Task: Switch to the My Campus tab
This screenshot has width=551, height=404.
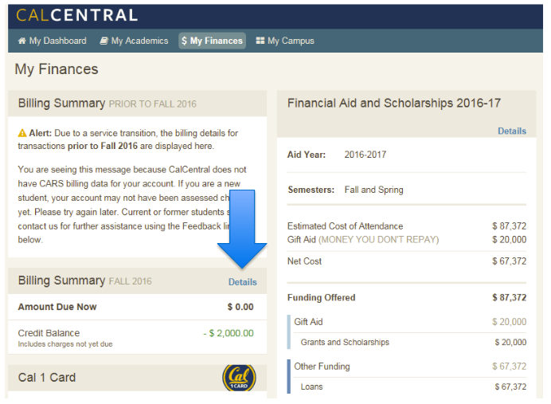Action: coord(285,41)
